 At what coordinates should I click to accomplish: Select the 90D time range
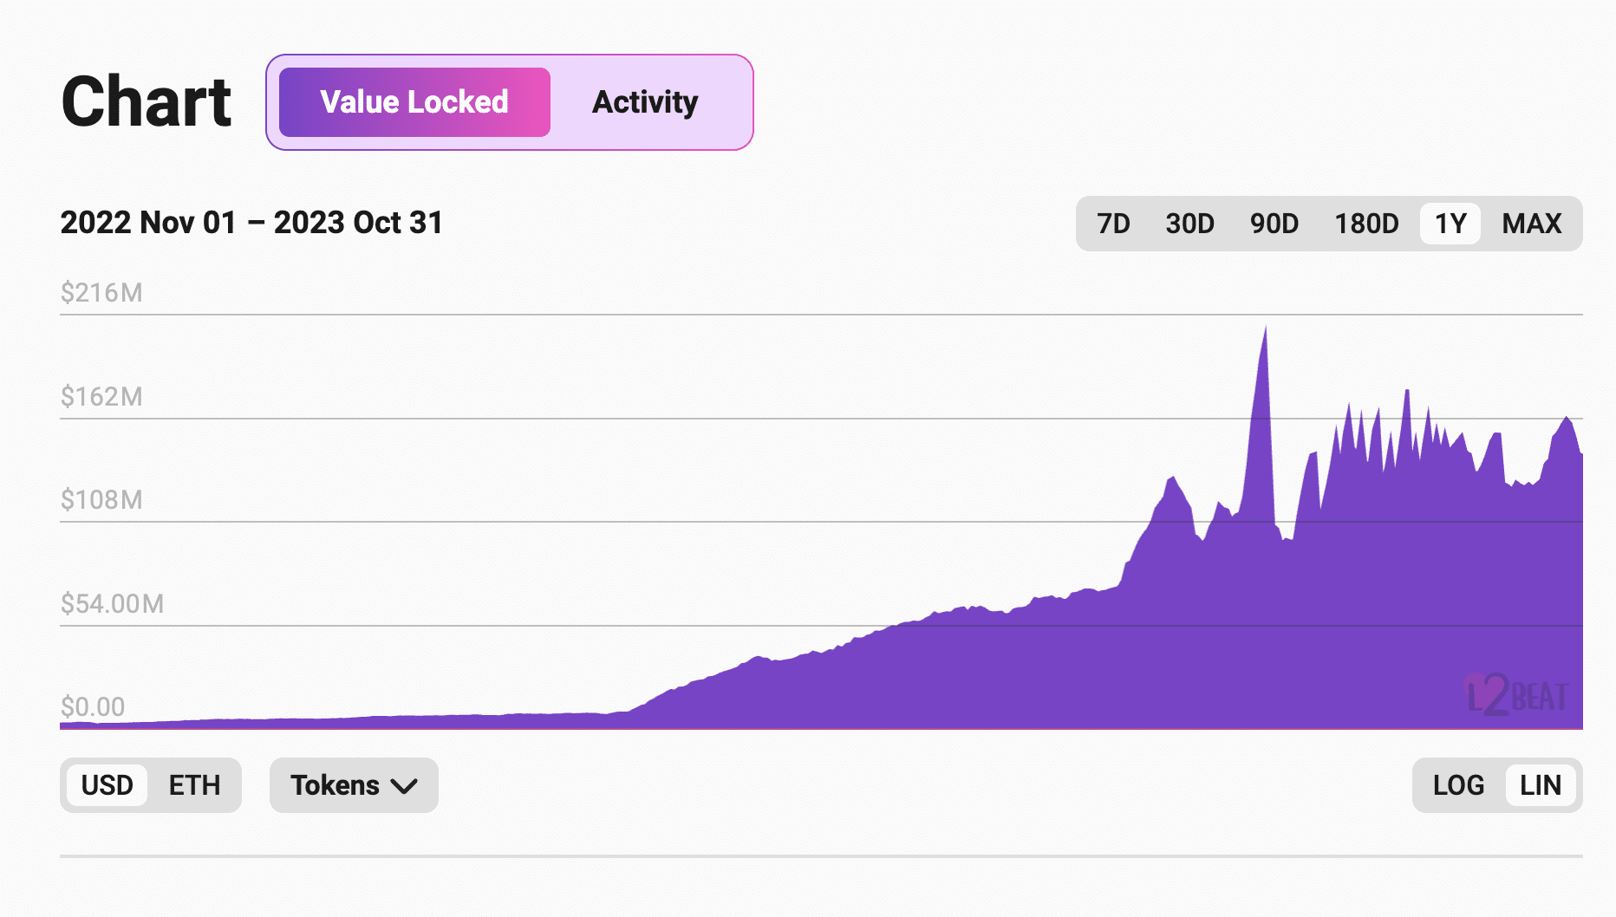[1274, 224]
